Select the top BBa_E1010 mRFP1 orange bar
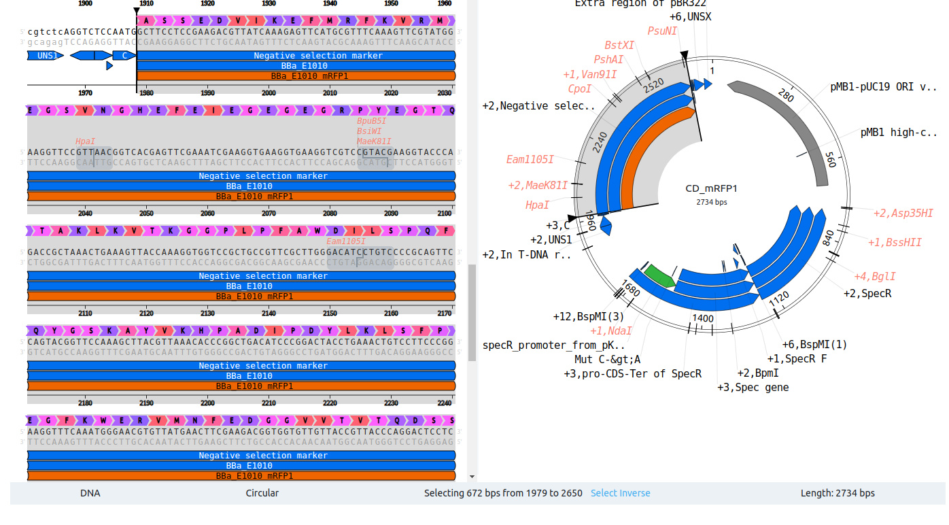 (x=296, y=75)
